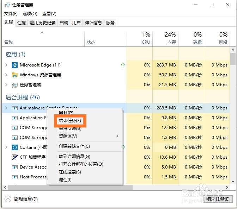Click the 简略信息 up-arrow circle icon
Image resolution: width=237 pixels, height=209 pixels.
tap(8, 199)
